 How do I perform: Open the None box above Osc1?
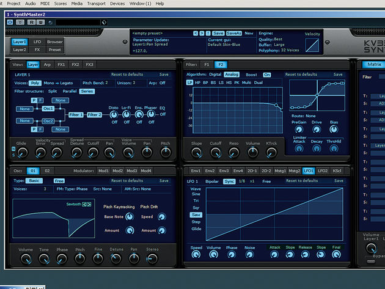60,100
